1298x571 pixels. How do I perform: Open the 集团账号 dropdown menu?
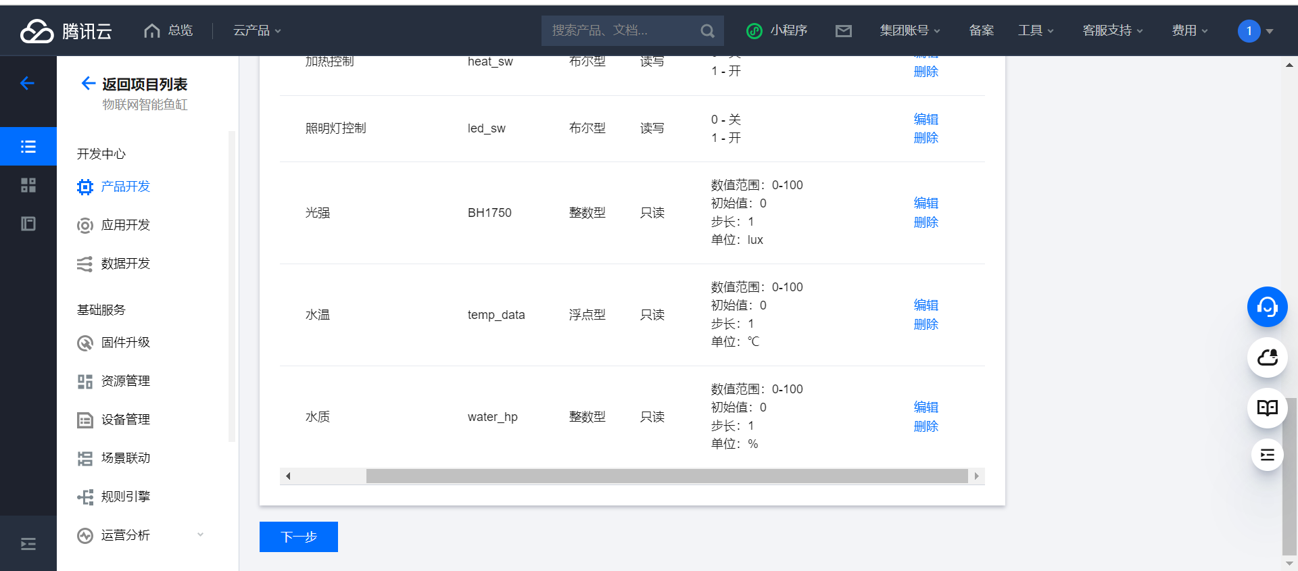coord(909,31)
